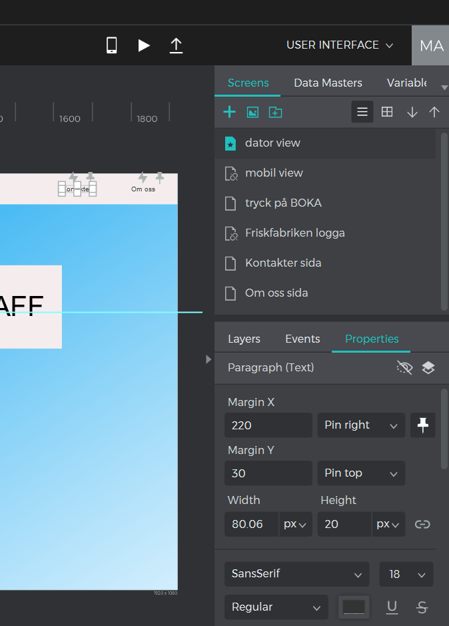Switch screens to grid view
The image size is (449, 626).
pyautogui.click(x=387, y=112)
